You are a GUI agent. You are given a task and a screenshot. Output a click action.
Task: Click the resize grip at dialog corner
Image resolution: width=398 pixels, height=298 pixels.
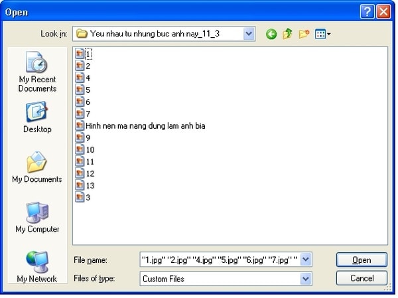pos(388,287)
